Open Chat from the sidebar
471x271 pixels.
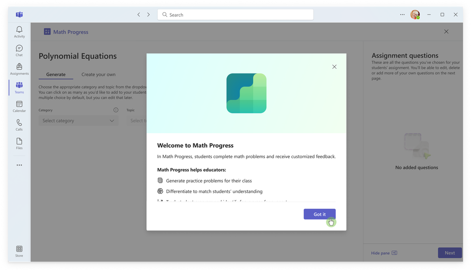pyautogui.click(x=19, y=50)
